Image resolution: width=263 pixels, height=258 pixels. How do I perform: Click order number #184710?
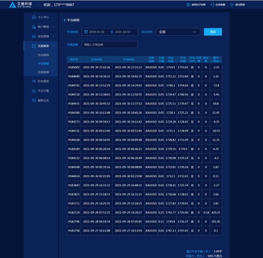coord(74,95)
